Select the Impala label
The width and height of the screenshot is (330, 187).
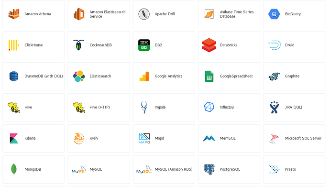pos(160,107)
